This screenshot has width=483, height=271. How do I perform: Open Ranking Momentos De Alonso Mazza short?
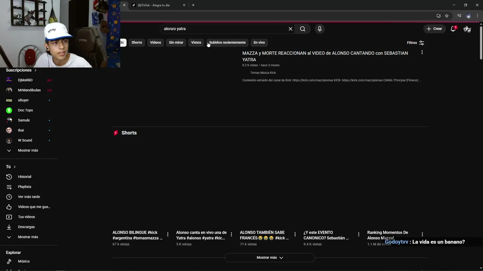(x=388, y=235)
